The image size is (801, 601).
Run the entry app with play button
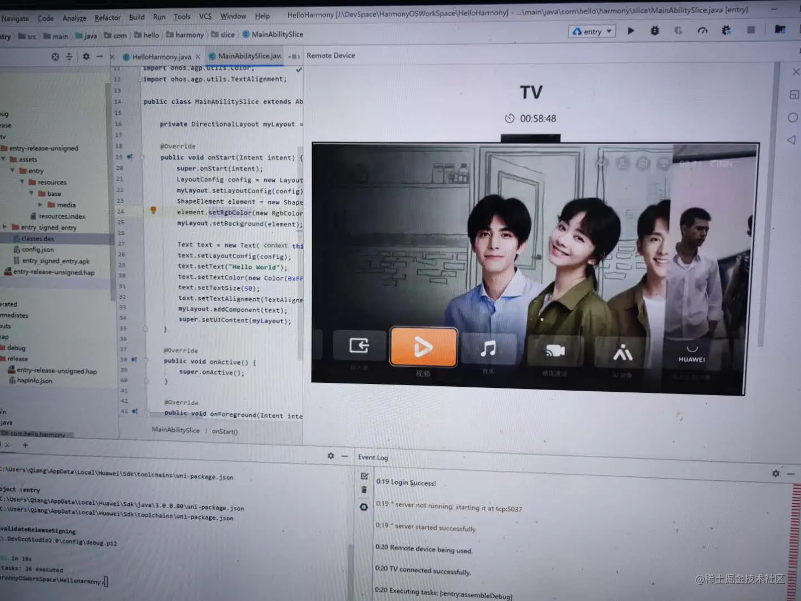[x=631, y=31]
